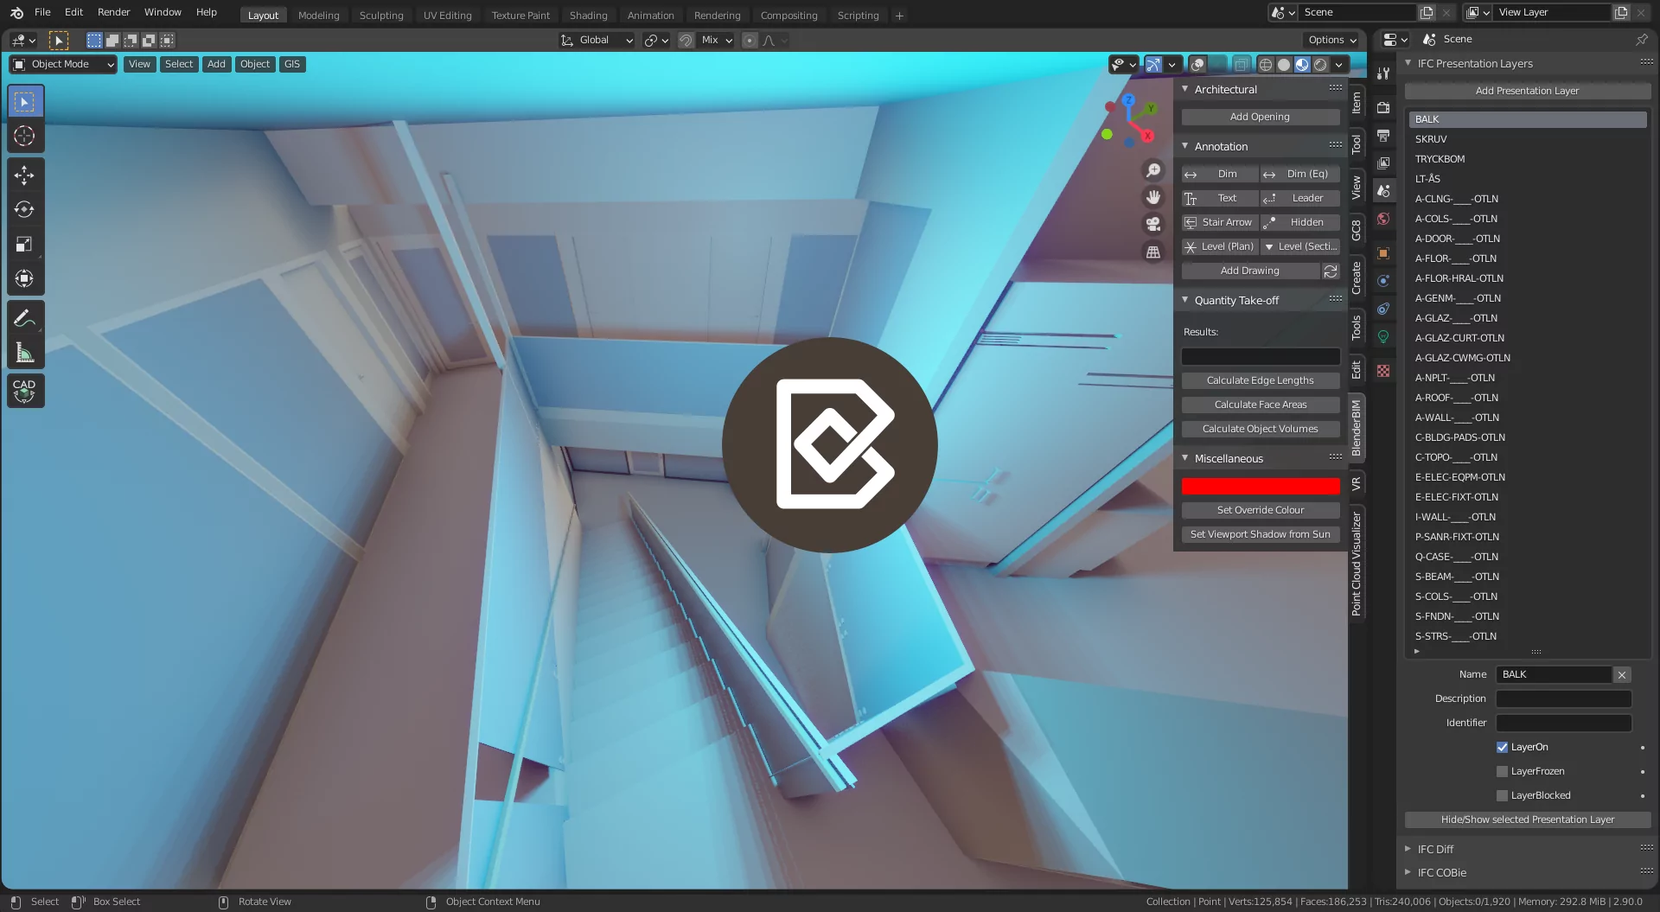
Task: Click the X clear Name field button
Action: [1622, 674]
